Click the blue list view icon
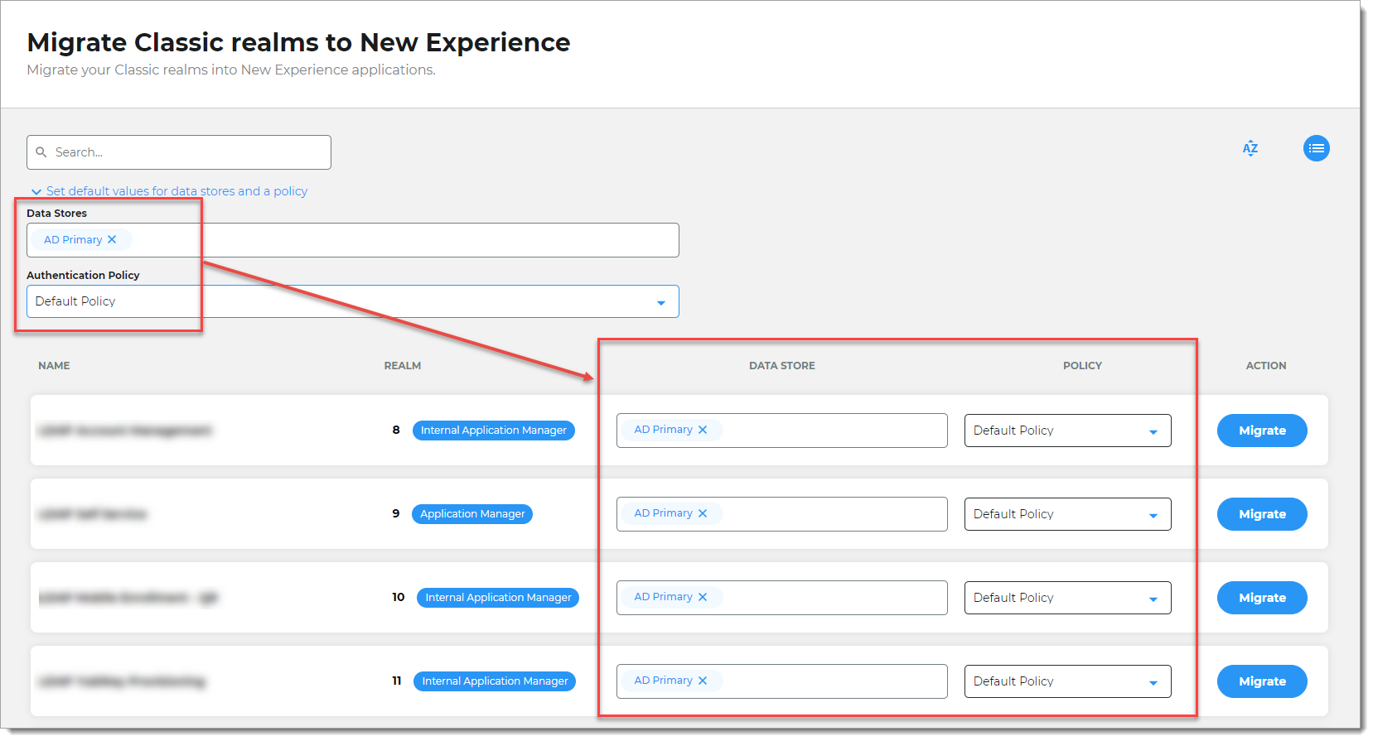The width and height of the screenshot is (1373, 741). (1316, 148)
